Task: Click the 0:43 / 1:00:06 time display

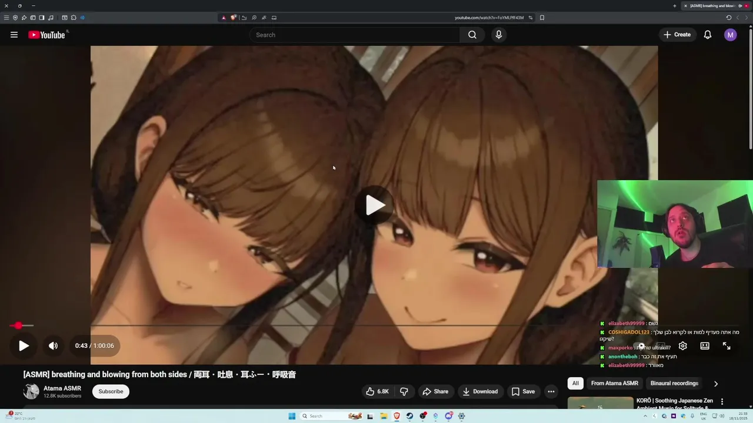Action: click(94, 345)
